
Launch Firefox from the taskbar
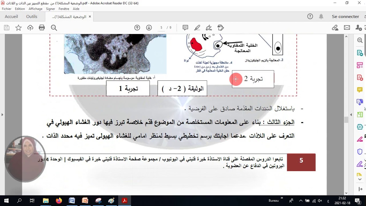point(59,201)
